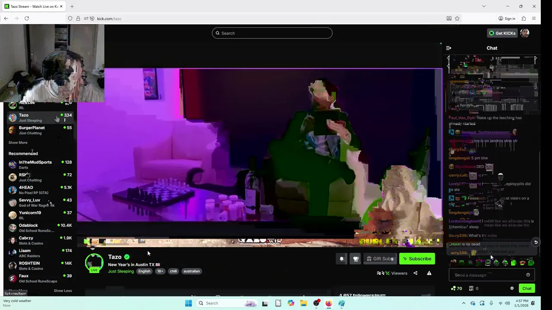
Task: Open Faux Old School RuneScape channel
Action: tap(40, 278)
